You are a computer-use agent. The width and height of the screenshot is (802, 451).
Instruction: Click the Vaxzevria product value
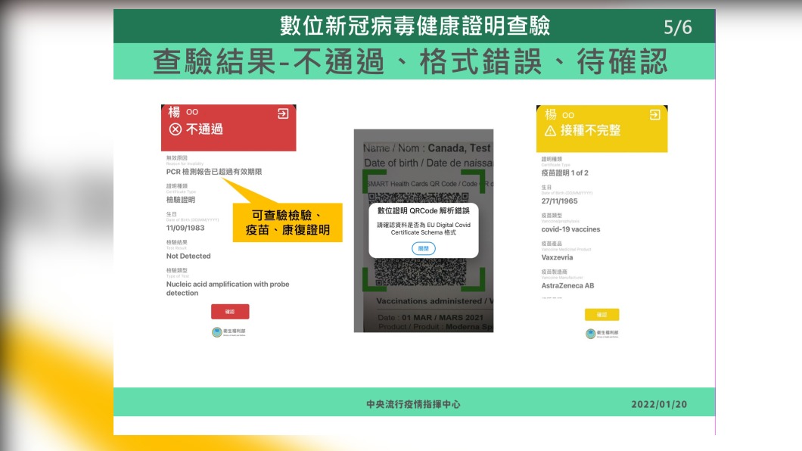point(557,257)
